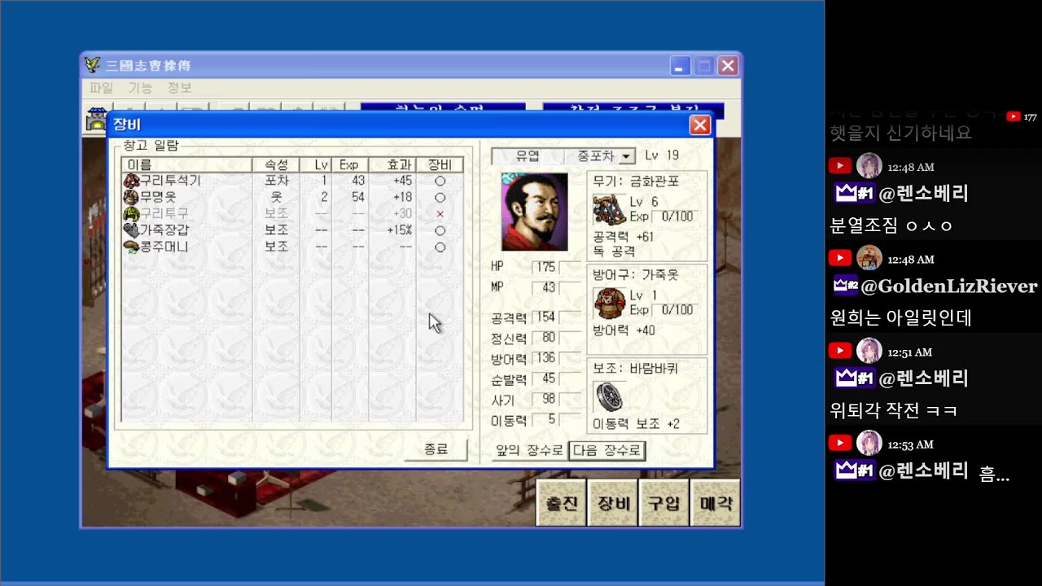
Task: Click the 유엽 general portrait
Action: point(534,212)
